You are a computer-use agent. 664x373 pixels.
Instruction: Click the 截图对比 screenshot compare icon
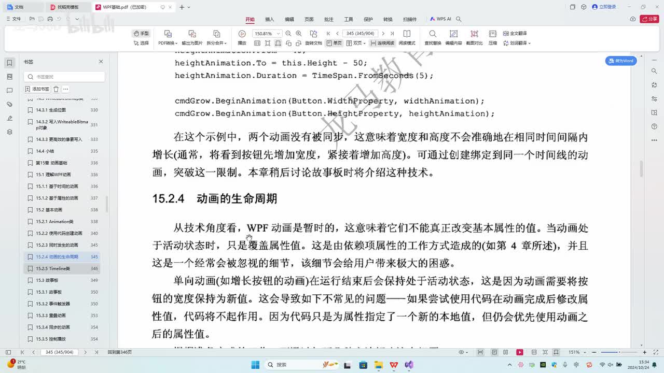click(474, 34)
